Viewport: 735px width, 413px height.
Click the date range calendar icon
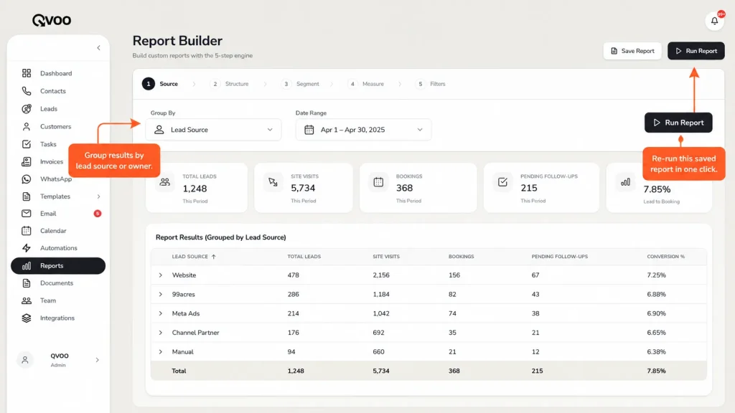click(309, 130)
